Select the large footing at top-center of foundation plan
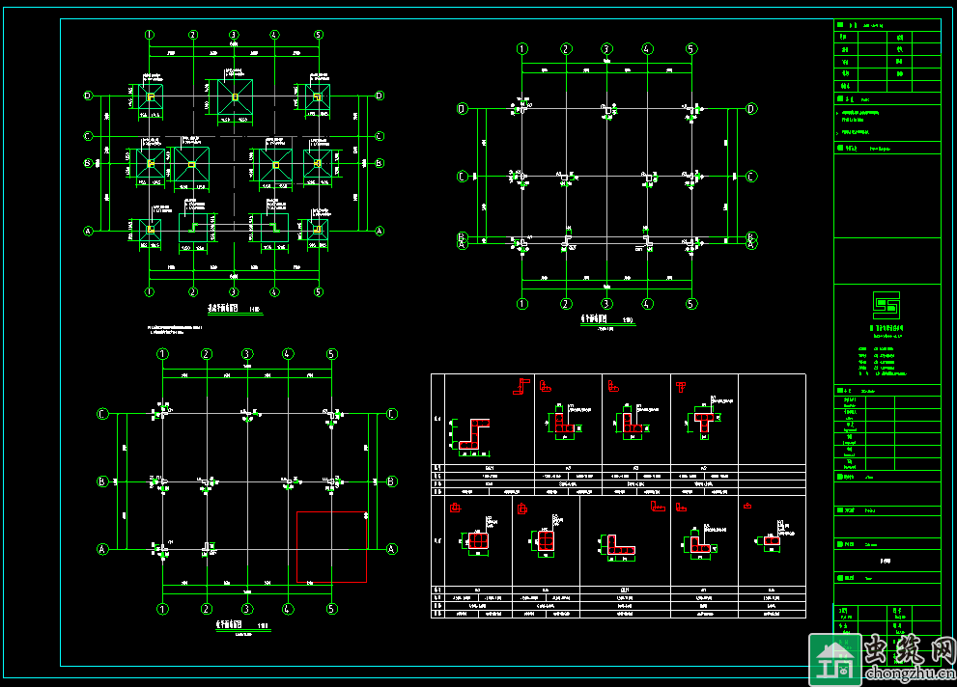Viewport: 957px width, 687px height. coord(233,96)
